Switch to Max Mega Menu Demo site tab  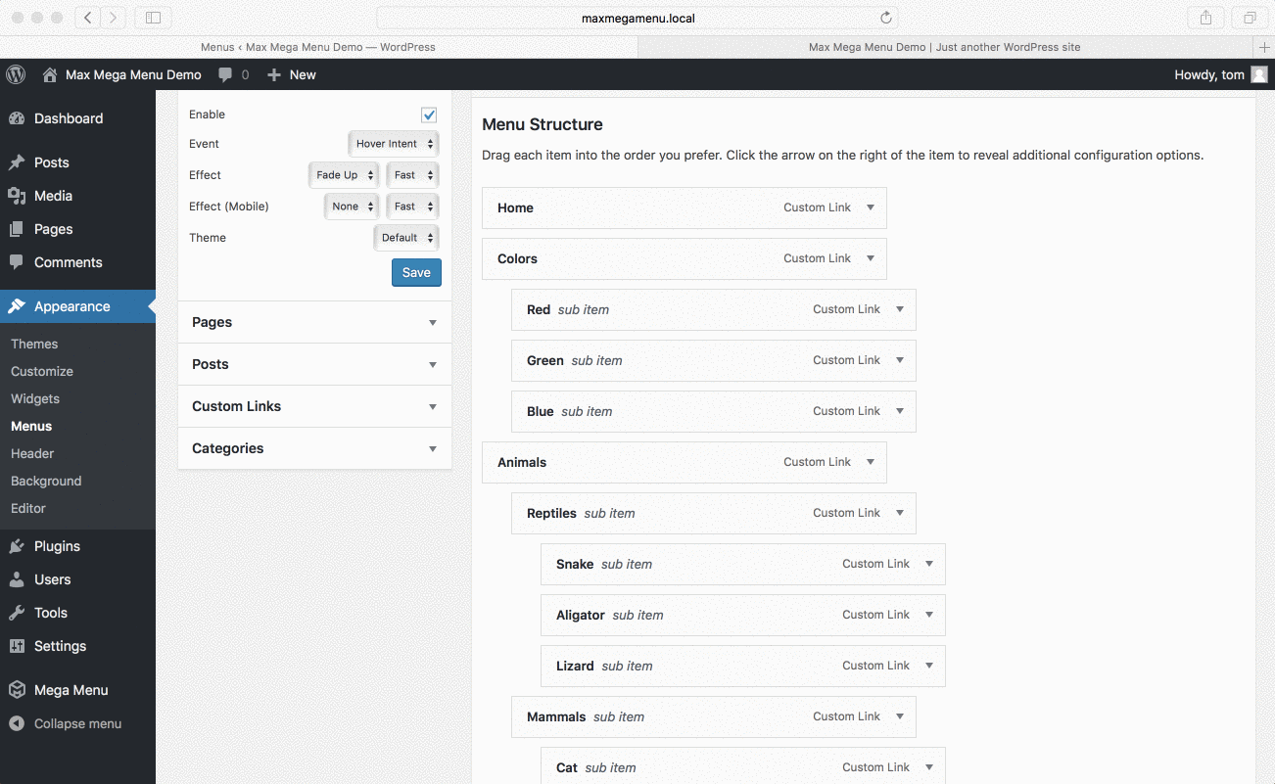pyautogui.click(x=944, y=47)
